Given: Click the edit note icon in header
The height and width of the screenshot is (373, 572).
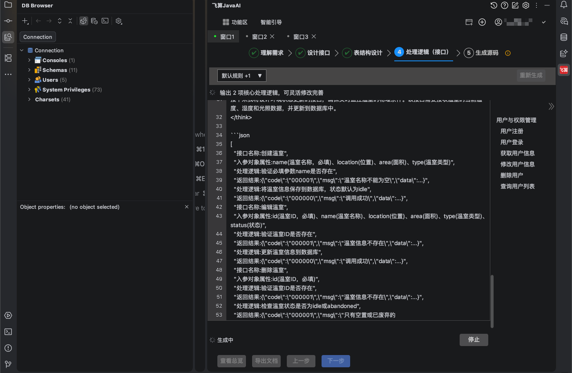Looking at the screenshot, I should click(x=515, y=5).
